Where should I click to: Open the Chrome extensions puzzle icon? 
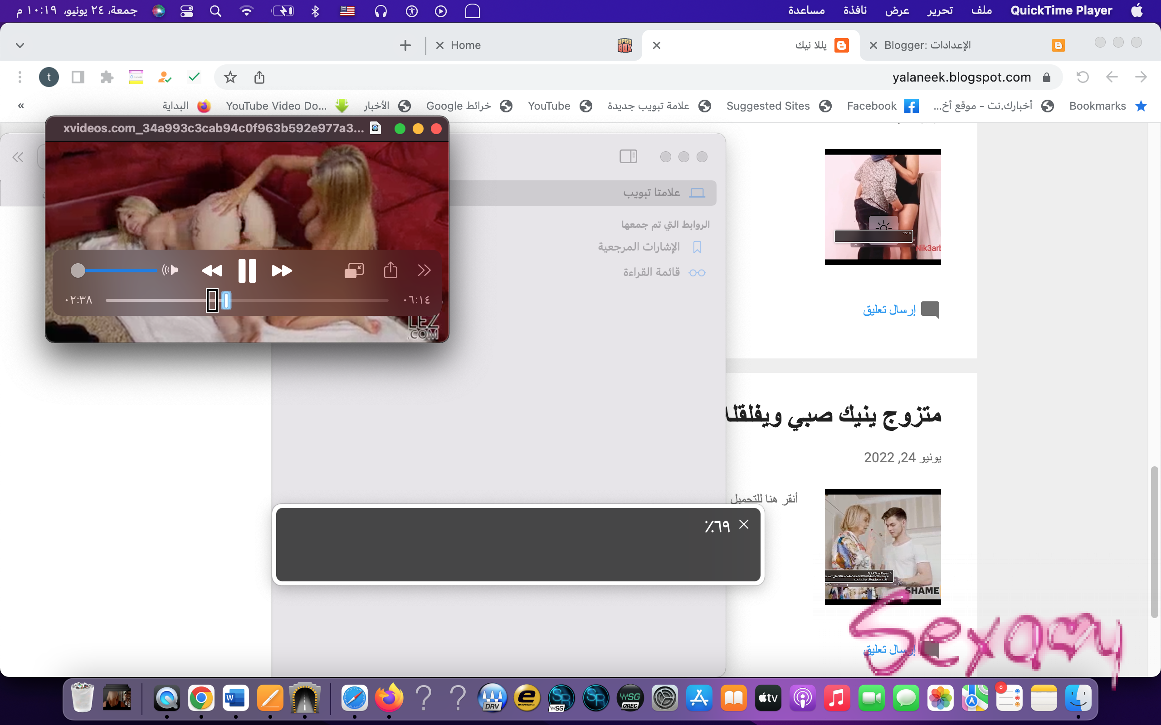pyautogui.click(x=107, y=77)
